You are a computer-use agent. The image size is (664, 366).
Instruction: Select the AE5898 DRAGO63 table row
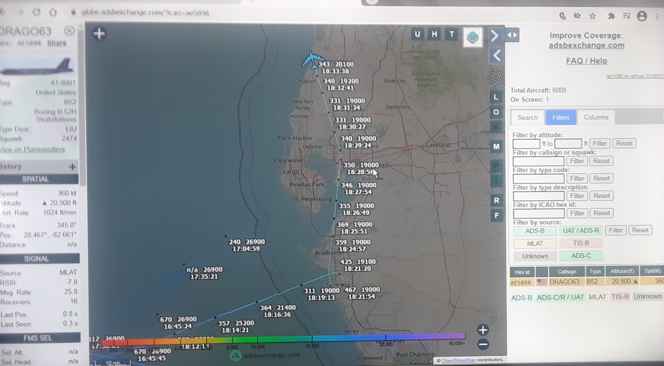point(587,282)
